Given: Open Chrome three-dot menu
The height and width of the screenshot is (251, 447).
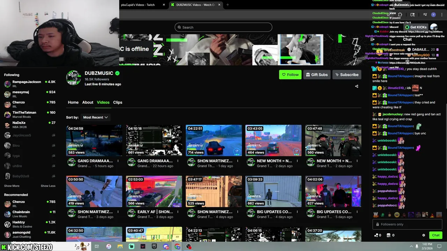Looking at the screenshot, I should click(442, 15).
